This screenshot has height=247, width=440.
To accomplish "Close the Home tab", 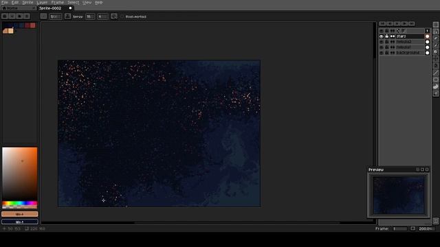I will (34, 8).
